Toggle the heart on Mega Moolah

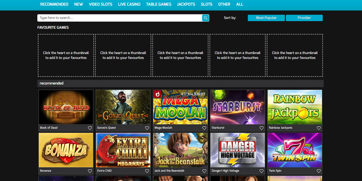tap(204, 128)
